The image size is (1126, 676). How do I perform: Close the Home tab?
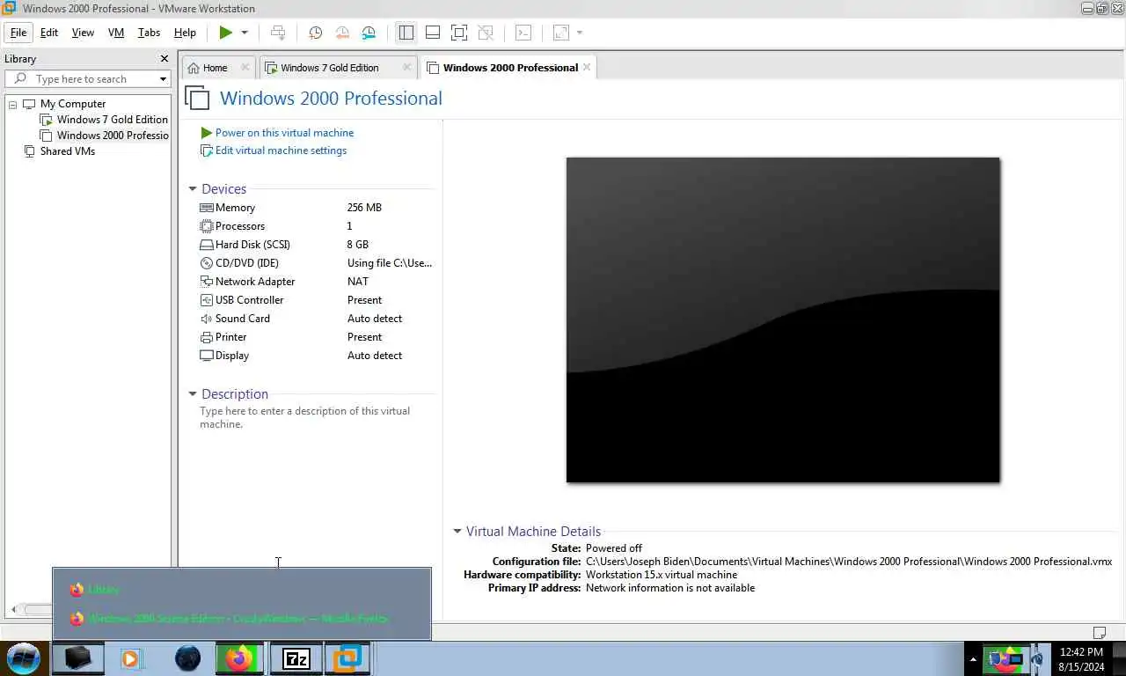pos(245,67)
